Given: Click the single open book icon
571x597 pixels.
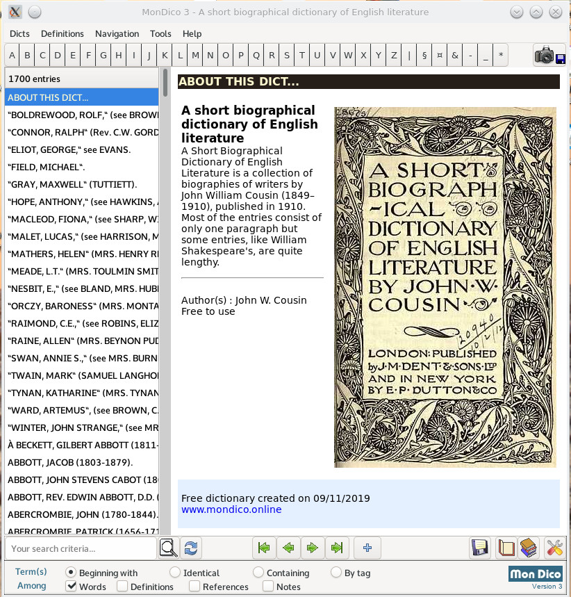Looking at the screenshot, I should pos(506,548).
